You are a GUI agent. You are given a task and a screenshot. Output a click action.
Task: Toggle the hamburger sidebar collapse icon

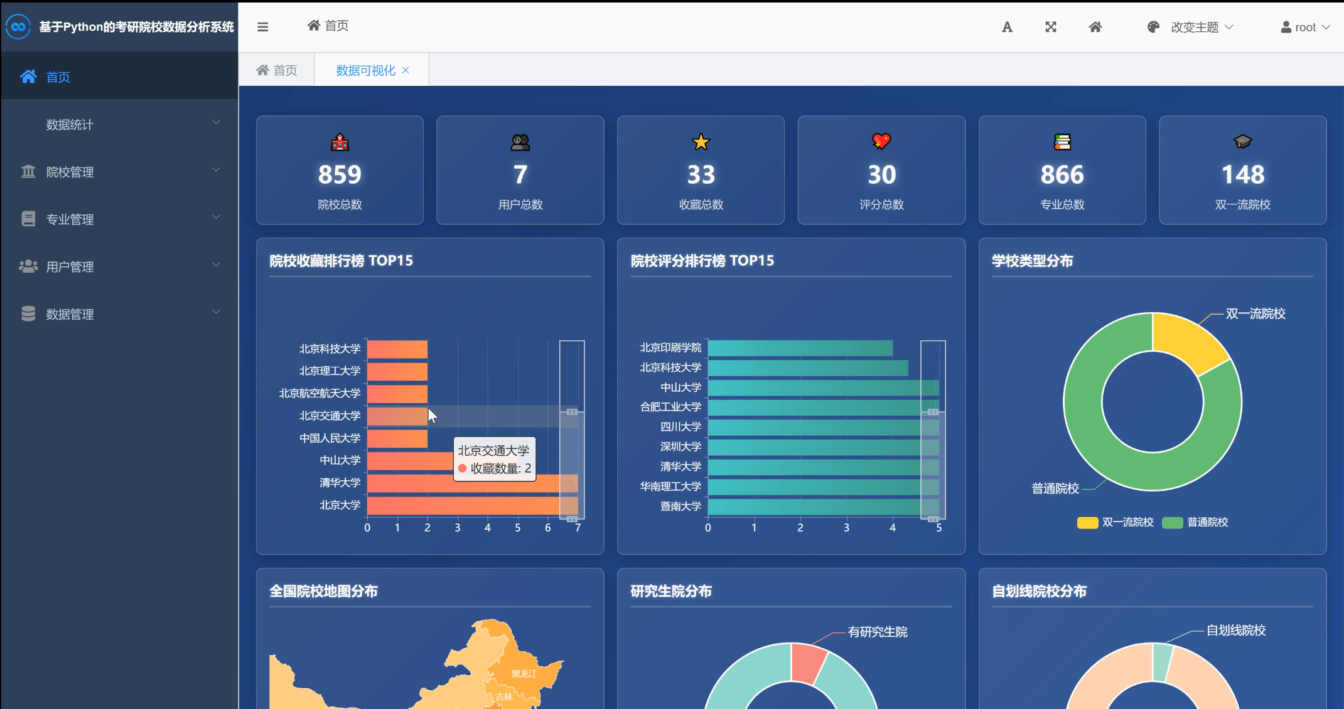(x=263, y=27)
